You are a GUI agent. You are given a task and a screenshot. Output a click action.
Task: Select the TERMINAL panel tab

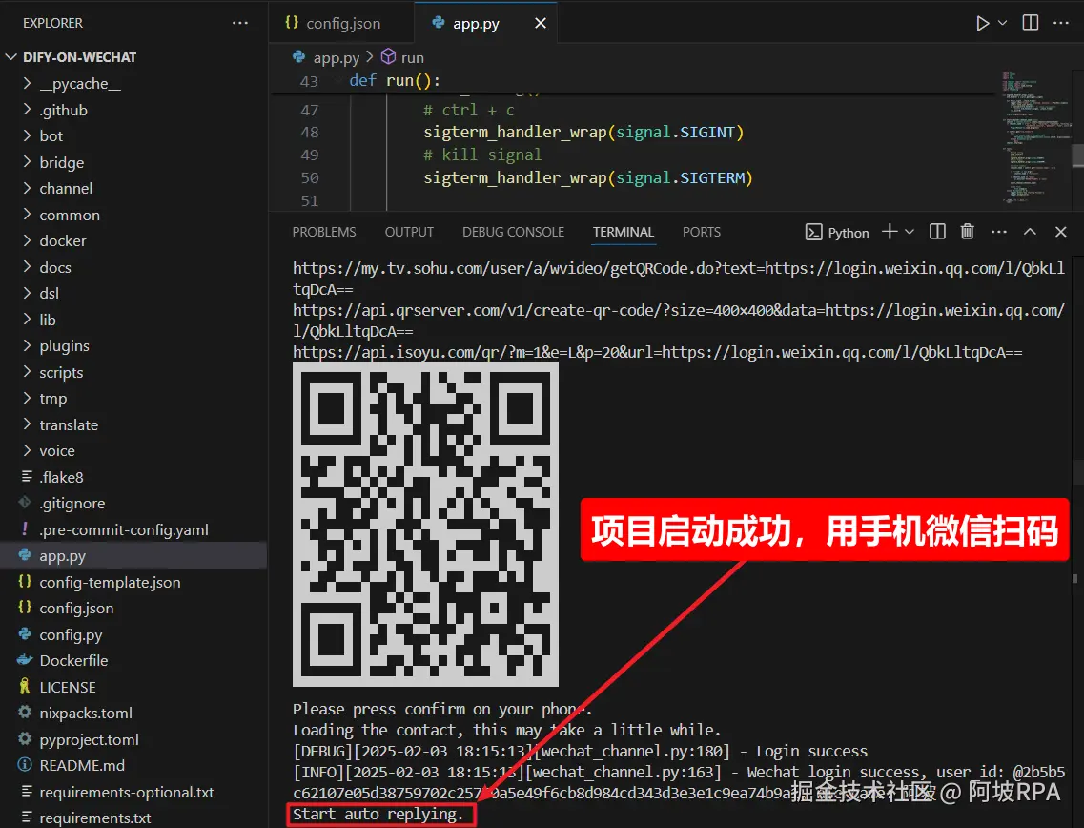[623, 233]
